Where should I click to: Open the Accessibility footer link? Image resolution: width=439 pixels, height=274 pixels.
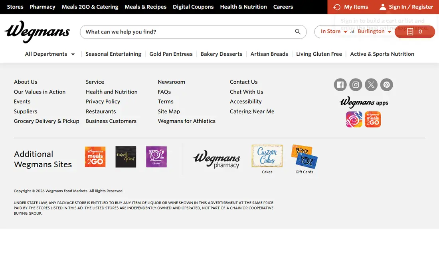245,102
